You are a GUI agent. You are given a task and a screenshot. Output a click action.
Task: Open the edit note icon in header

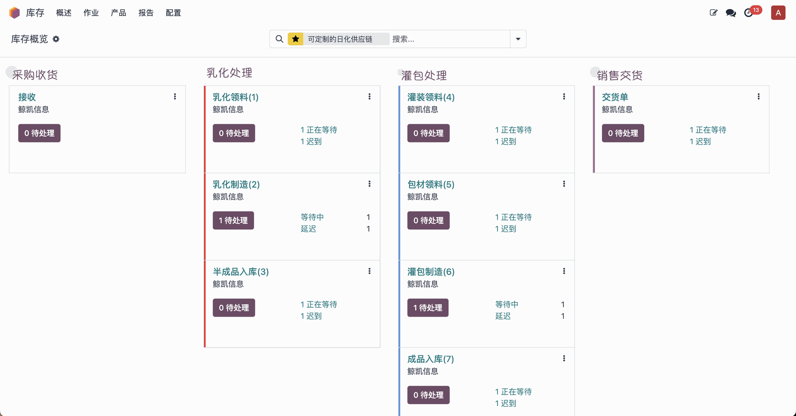tap(713, 13)
